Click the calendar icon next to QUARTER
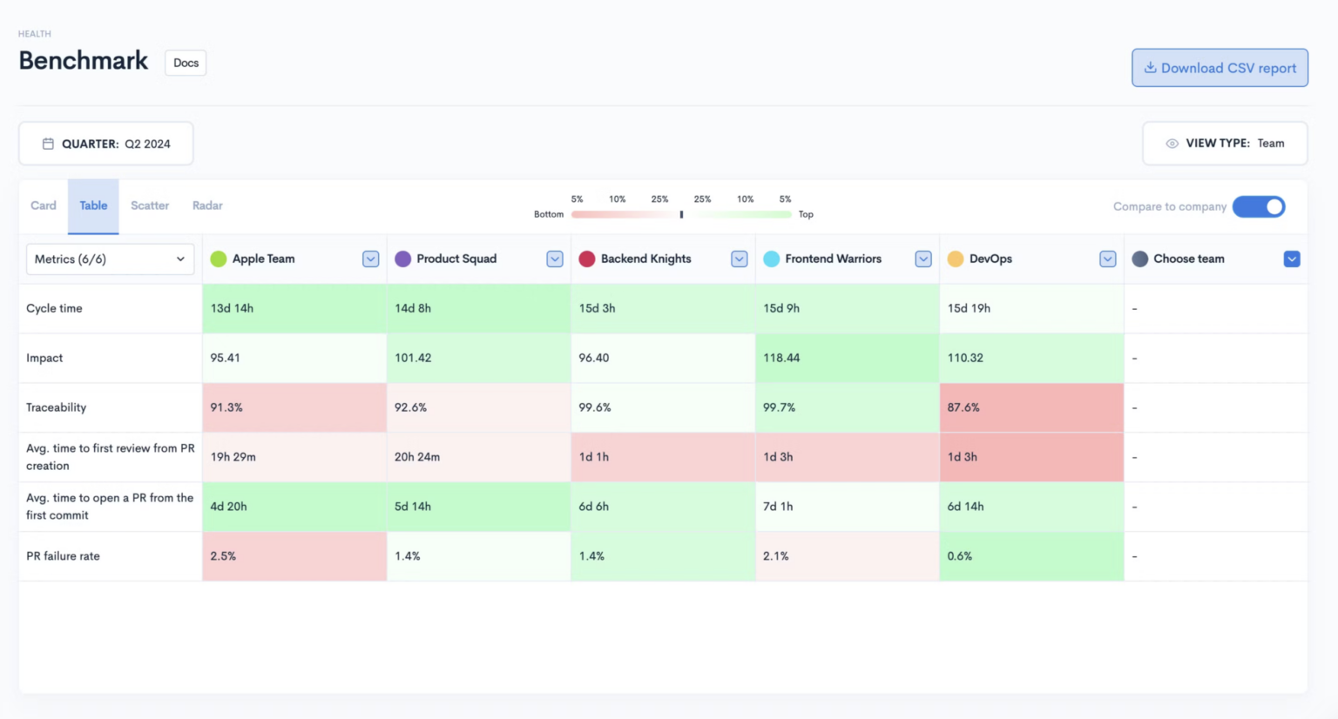The width and height of the screenshot is (1338, 719). pyautogui.click(x=50, y=143)
